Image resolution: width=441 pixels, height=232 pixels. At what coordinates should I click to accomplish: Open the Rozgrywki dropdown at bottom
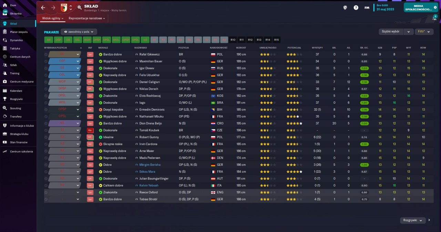tap(413, 220)
